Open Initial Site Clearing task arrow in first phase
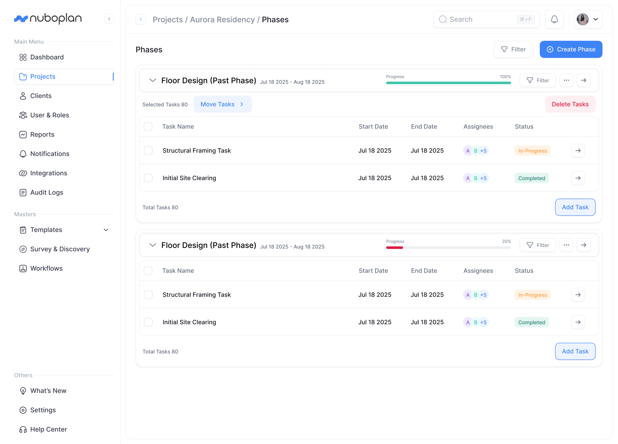 pyautogui.click(x=578, y=178)
